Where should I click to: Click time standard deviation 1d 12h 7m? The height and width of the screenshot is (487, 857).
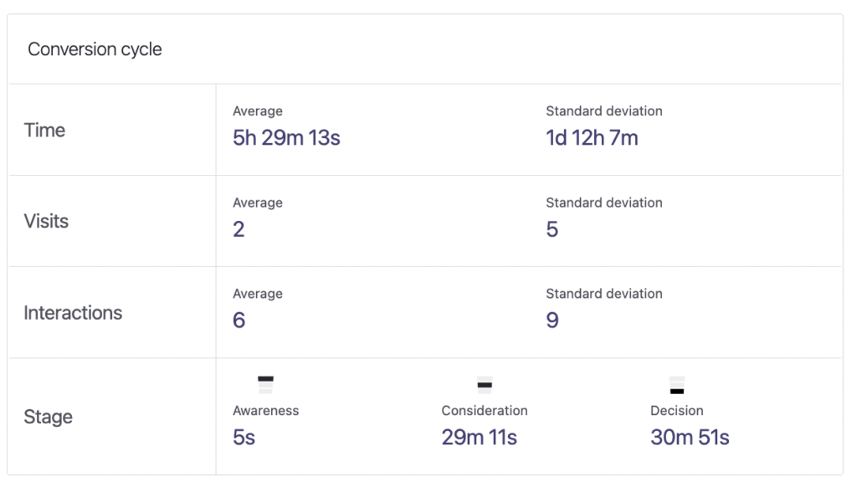tap(592, 138)
